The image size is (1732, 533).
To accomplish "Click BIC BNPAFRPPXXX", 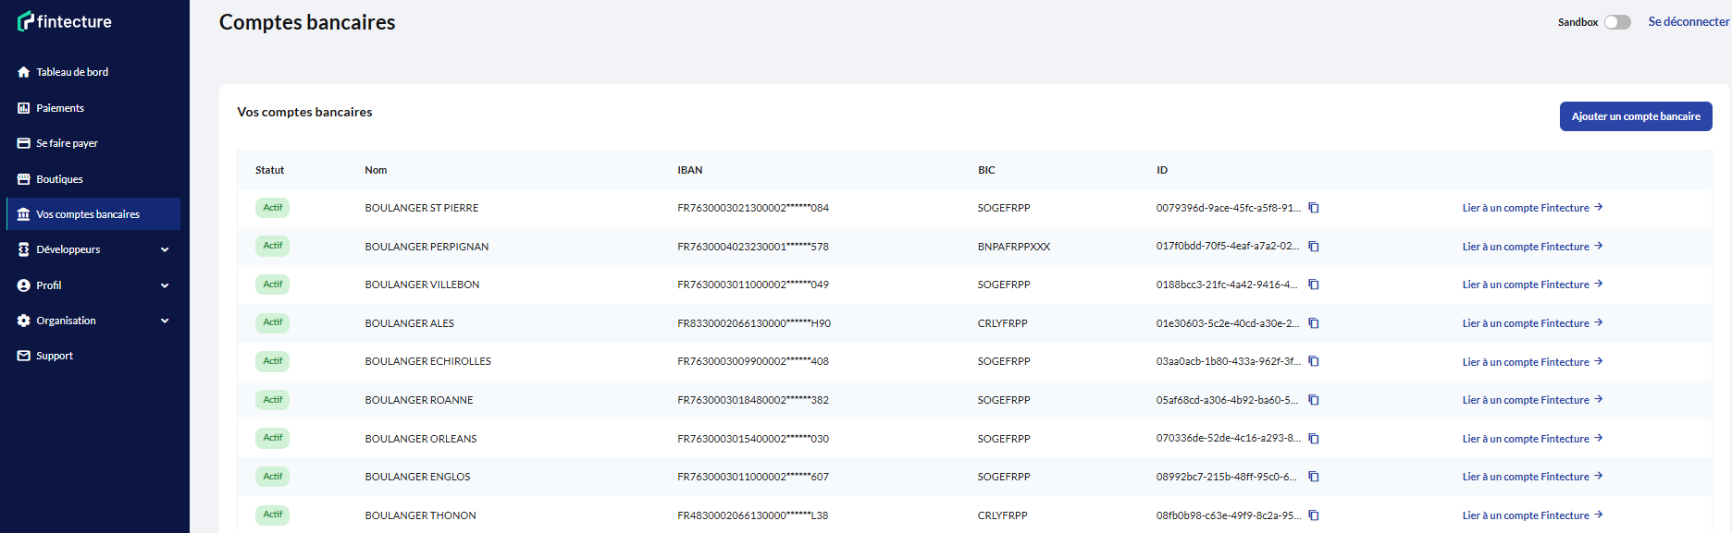I will [x=1014, y=247].
